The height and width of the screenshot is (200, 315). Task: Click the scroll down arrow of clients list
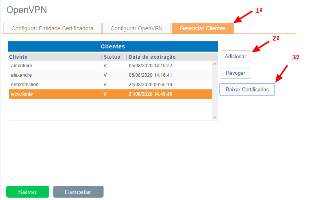[215, 117]
